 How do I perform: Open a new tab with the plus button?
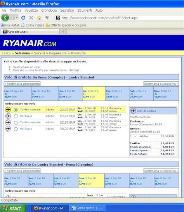click(x=63, y=32)
